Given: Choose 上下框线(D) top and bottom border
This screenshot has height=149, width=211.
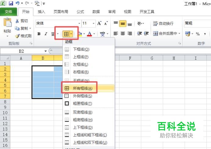Looking at the screenshot, I should click(89, 127).
